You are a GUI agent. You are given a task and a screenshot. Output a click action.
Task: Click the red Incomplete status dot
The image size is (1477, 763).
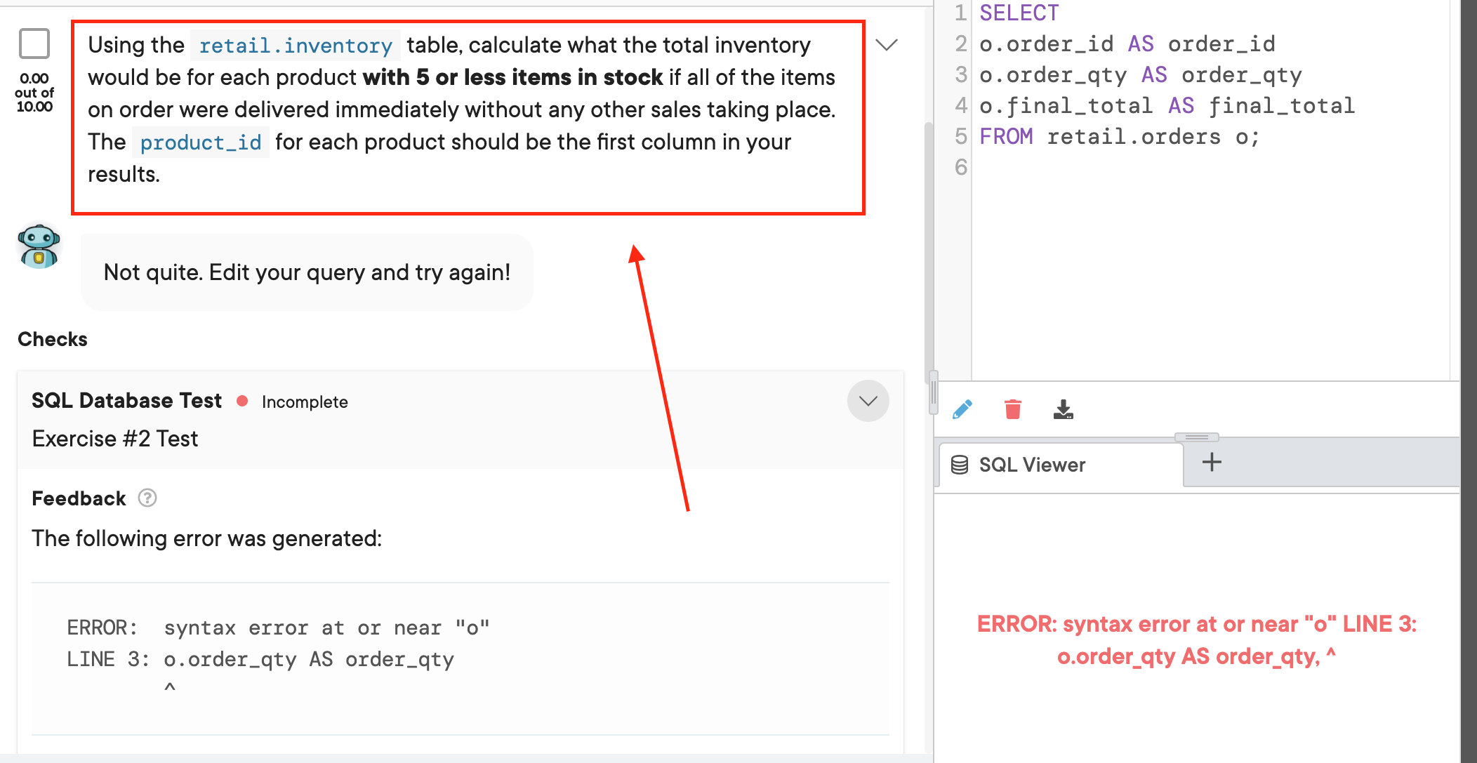point(243,401)
